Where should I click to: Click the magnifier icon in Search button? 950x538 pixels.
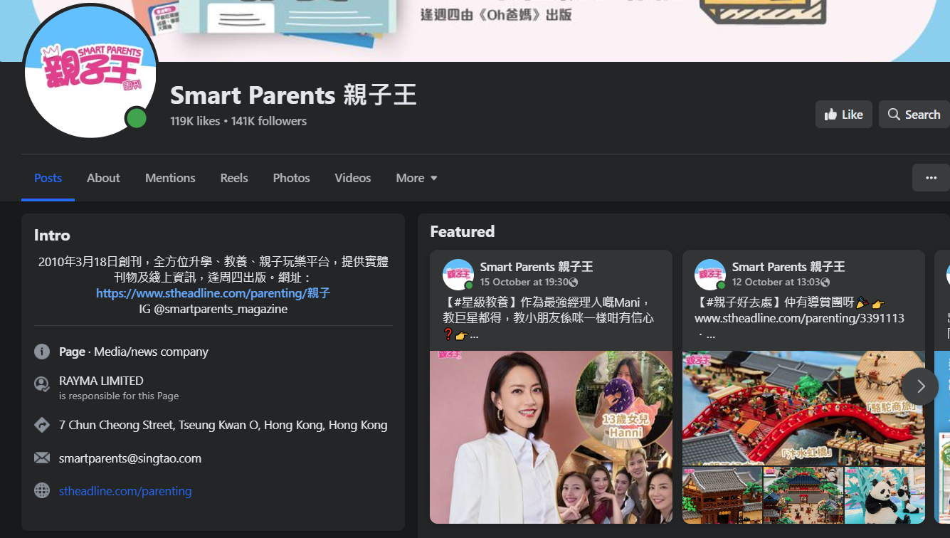tap(894, 115)
